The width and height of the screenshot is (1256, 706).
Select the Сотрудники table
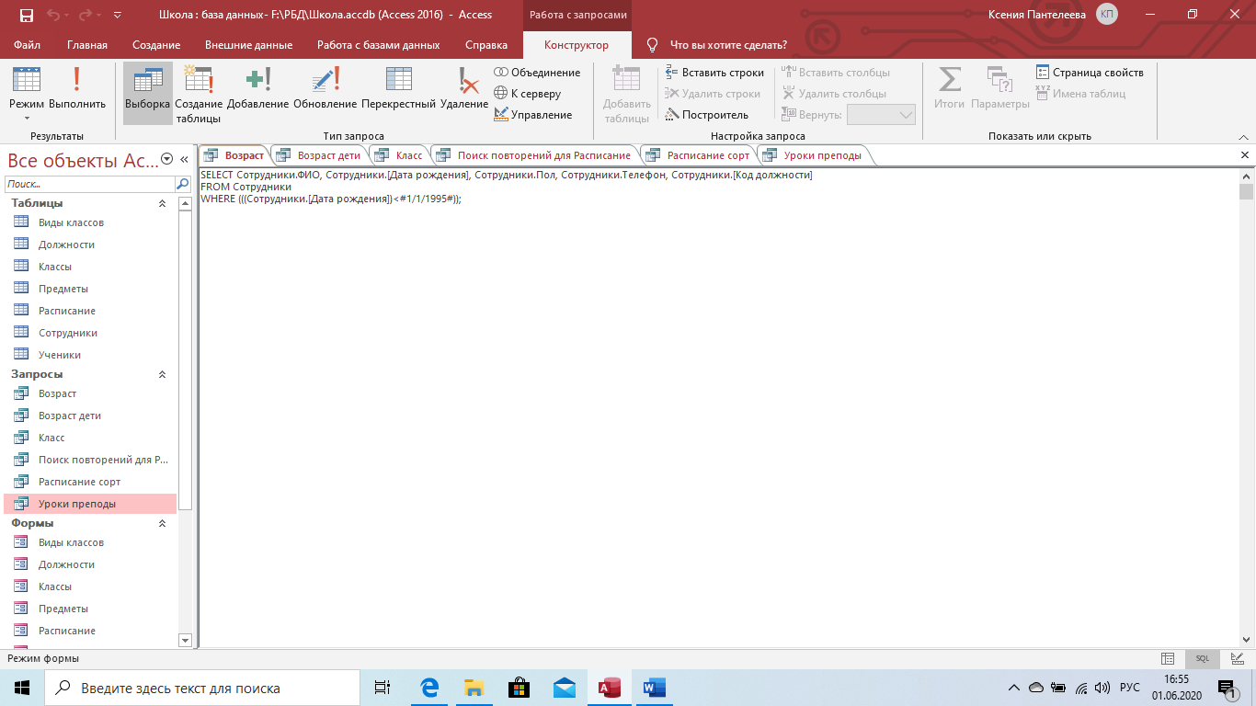pyautogui.click(x=90, y=333)
